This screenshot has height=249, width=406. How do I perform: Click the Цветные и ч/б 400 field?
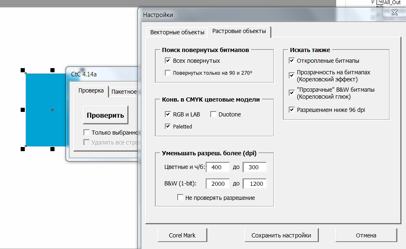click(x=218, y=167)
